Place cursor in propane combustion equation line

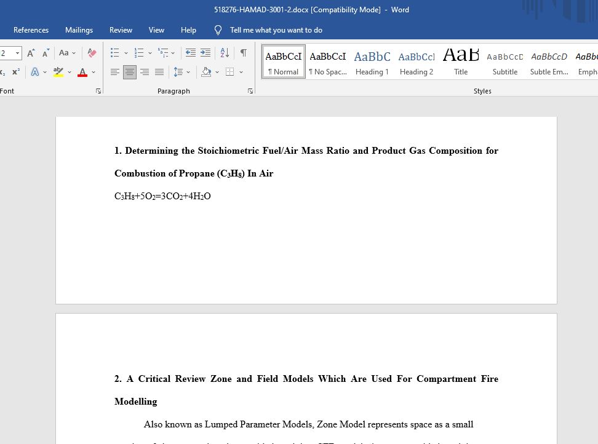pyautogui.click(x=162, y=196)
